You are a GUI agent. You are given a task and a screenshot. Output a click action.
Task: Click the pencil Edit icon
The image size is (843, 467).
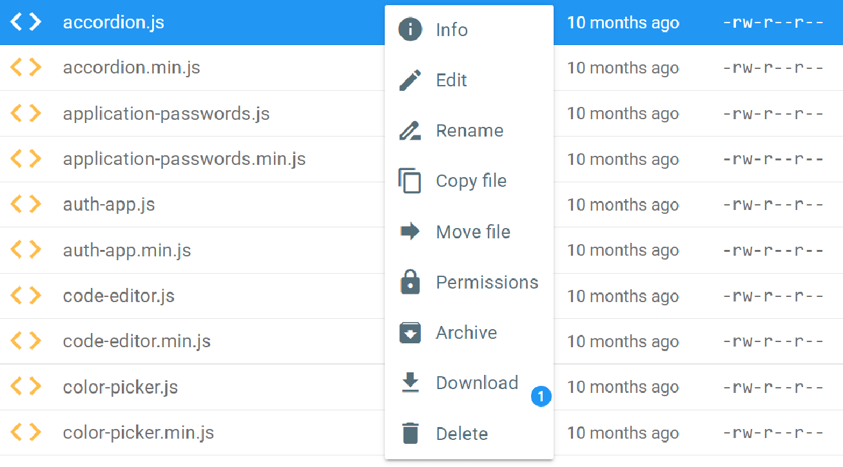point(411,79)
